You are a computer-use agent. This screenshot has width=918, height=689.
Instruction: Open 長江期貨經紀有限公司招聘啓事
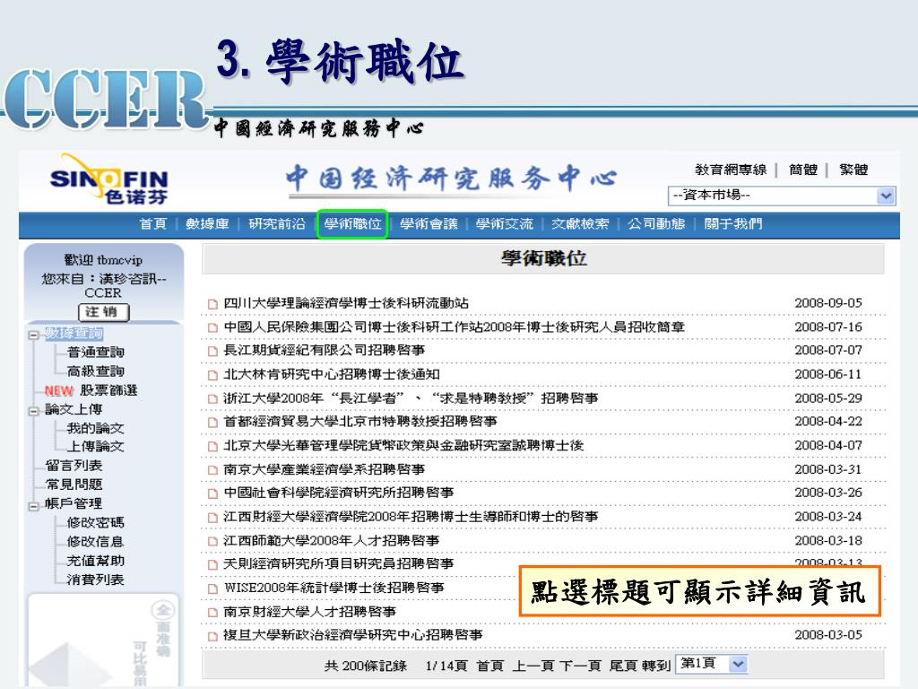coord(325,351)
